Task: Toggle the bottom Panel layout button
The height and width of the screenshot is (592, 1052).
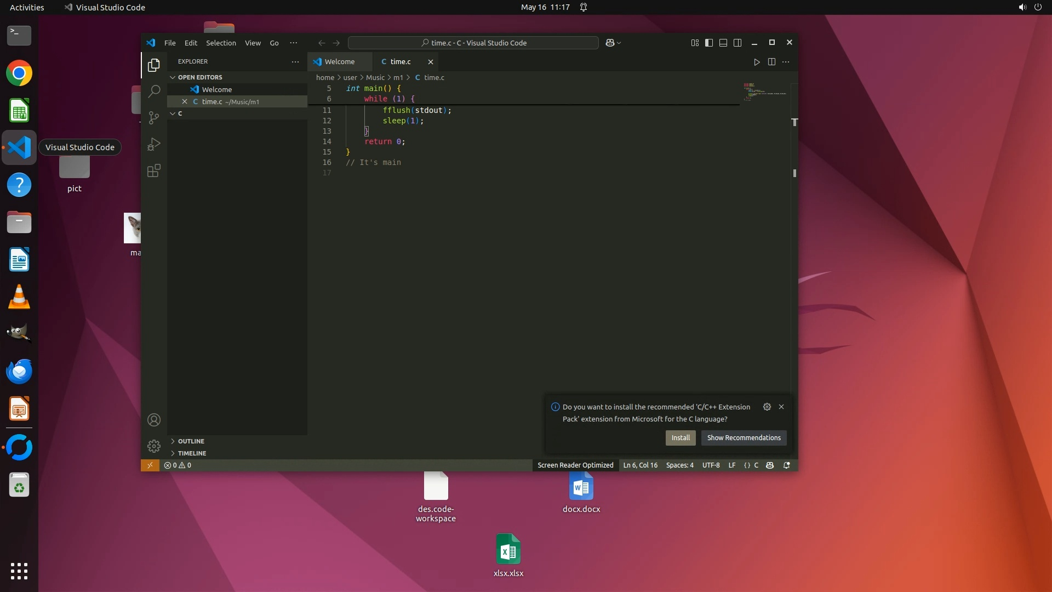Action: coord(723,43)
